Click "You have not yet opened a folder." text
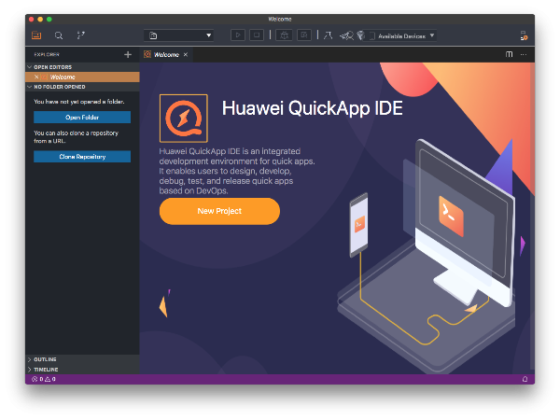This screenshot has height=420, width=560. 79,102
